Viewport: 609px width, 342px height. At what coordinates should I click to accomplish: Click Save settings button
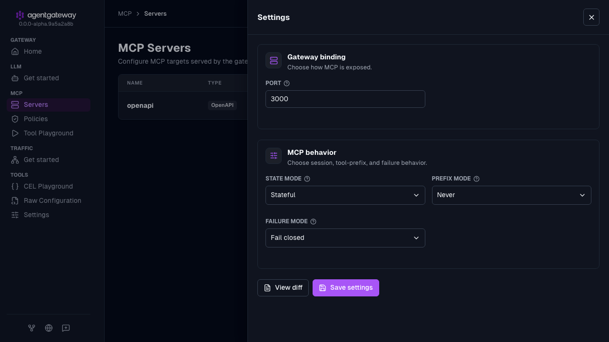click(346, 288)
